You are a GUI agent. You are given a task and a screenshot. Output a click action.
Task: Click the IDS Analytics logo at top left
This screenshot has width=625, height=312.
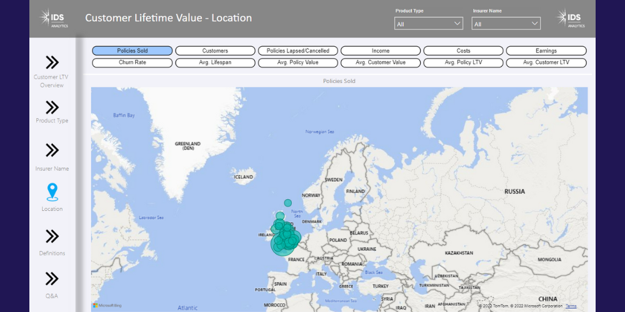(x=54, y=18)
